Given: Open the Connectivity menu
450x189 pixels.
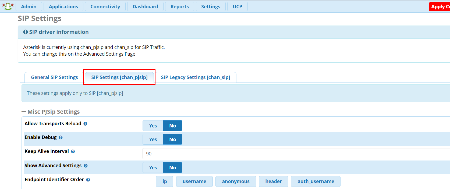Looking at the screenshot, I should [x=105, y=6].
